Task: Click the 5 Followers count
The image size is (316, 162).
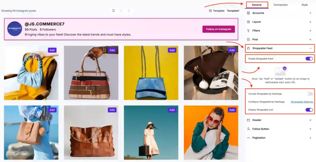Action: click(x=48, y=30)
